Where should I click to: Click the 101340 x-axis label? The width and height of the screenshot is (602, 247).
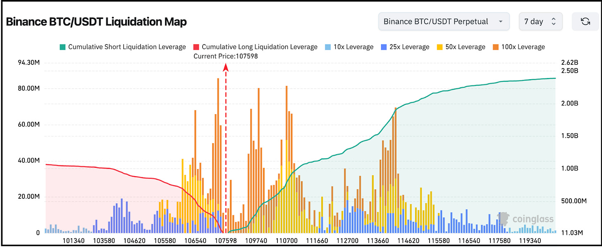coord(73,240)
